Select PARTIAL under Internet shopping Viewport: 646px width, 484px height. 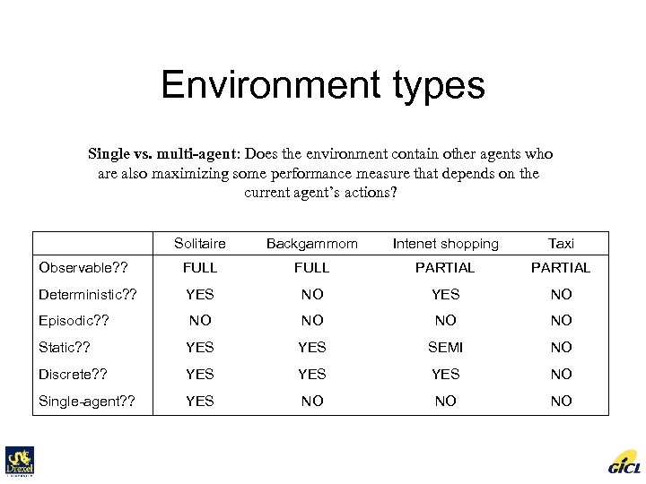click(445, 267)
